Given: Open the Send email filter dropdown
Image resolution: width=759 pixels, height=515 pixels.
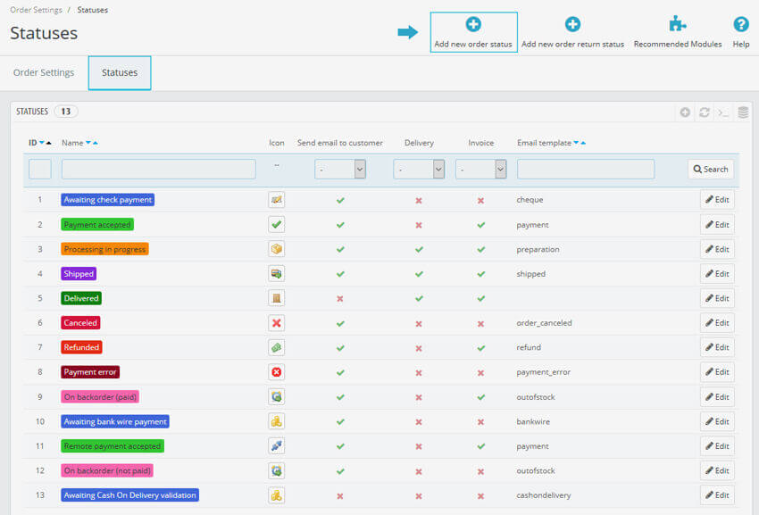Looking at the screenshot, I should point(340,169).
